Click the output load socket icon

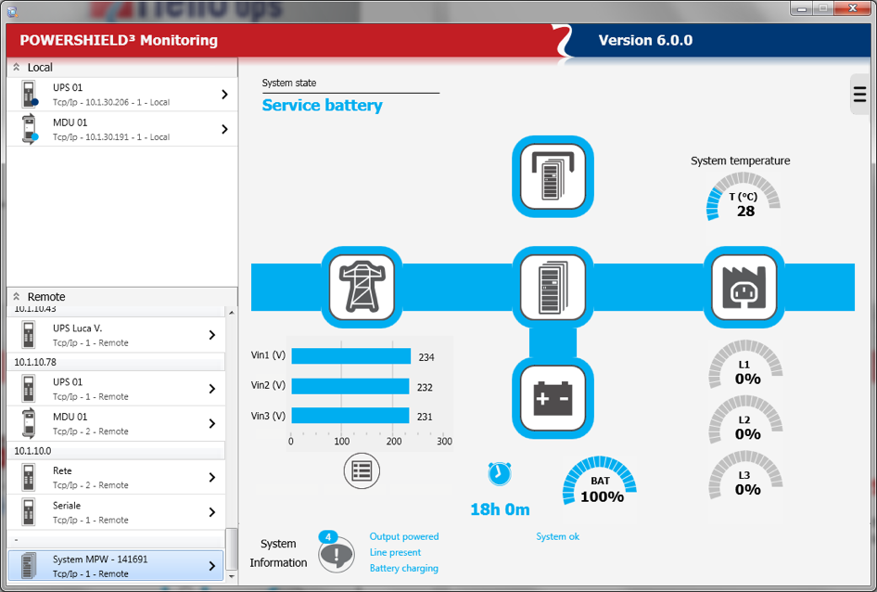[743, 287]
